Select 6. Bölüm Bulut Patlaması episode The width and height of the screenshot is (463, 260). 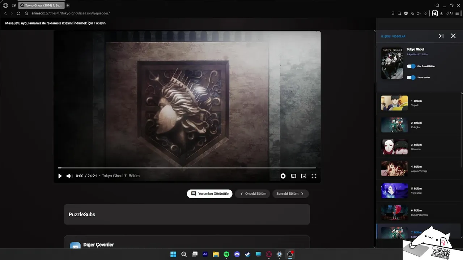tap(419, 213)
